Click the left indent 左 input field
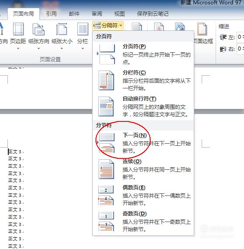Image resolution: width=244 pixels, height=249 pixels. point(241,37)
